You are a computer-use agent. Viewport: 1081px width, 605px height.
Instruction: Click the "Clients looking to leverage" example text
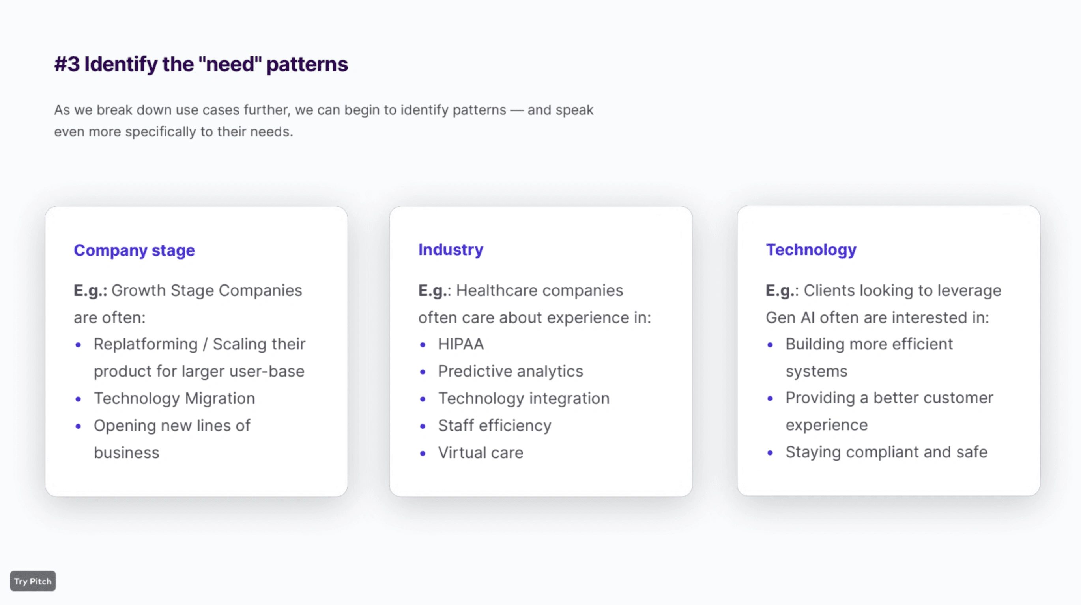click(903, 290)
